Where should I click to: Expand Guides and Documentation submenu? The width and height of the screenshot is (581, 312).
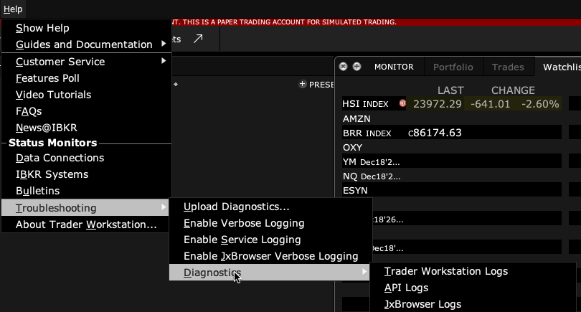[86, 44]
